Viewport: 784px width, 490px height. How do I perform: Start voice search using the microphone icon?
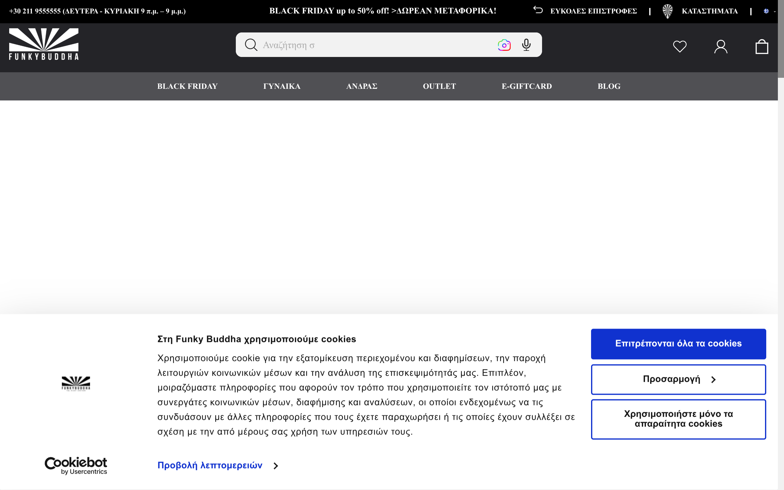(526, 45)
